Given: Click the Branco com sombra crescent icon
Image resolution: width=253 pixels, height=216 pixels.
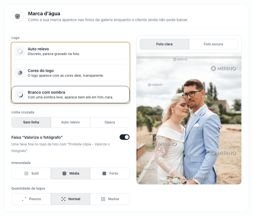Looking at the screenshot, I should (20, 95).
